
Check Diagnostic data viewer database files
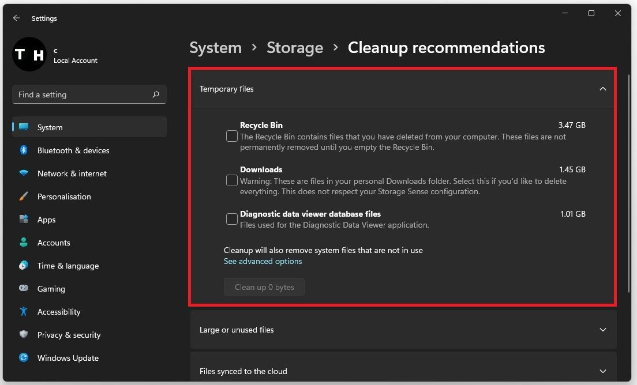pyautogui.click(x=232, y=219)
